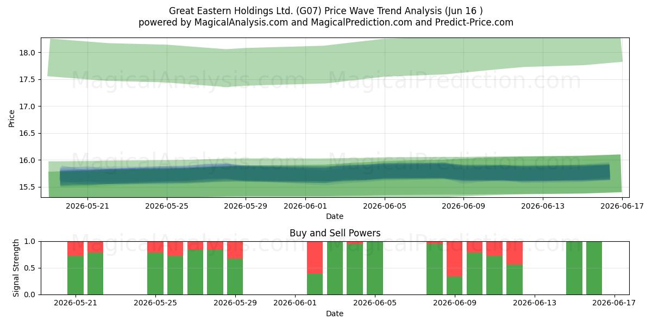
Task: Click 2026-06-05 on the price chart date axis
Action: [385, 206]
